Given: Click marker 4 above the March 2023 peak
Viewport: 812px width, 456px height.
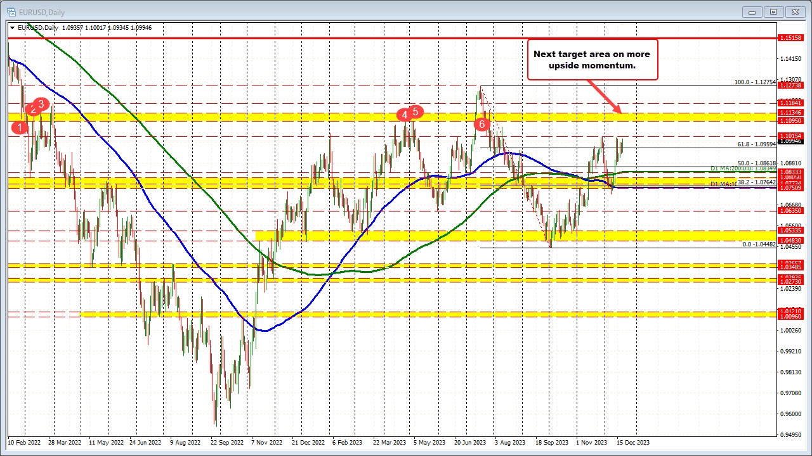Looking at the screenshot, I should 403,115.
